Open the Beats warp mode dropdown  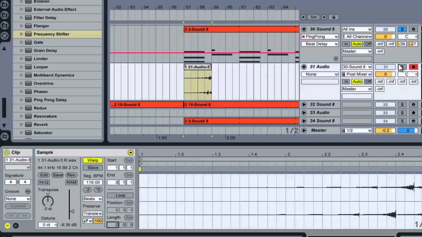[93, 199]
